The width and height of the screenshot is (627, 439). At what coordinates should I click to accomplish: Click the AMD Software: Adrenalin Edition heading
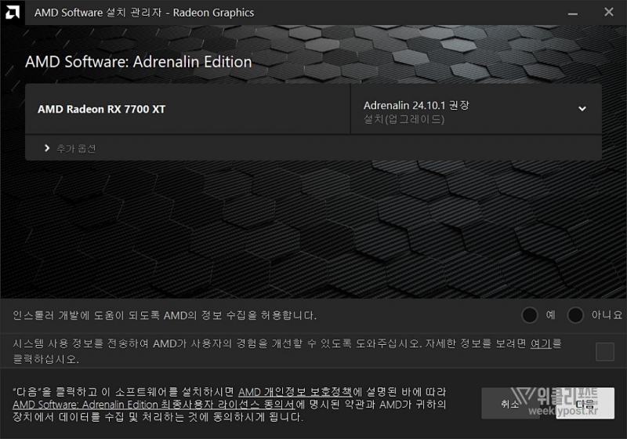tap(139, 62)
